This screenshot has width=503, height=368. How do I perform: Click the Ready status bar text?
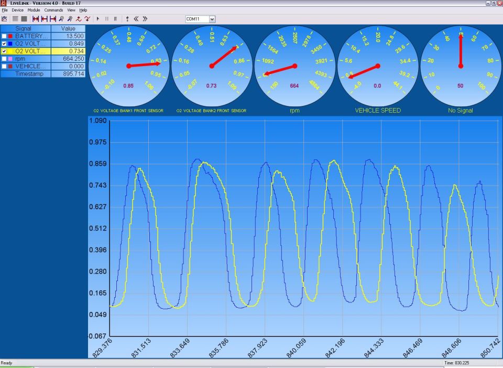pos(6,363)
